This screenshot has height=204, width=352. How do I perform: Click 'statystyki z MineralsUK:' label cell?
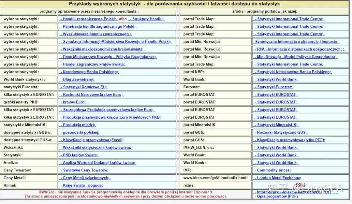pyautogui.click(x=29, y=125)
